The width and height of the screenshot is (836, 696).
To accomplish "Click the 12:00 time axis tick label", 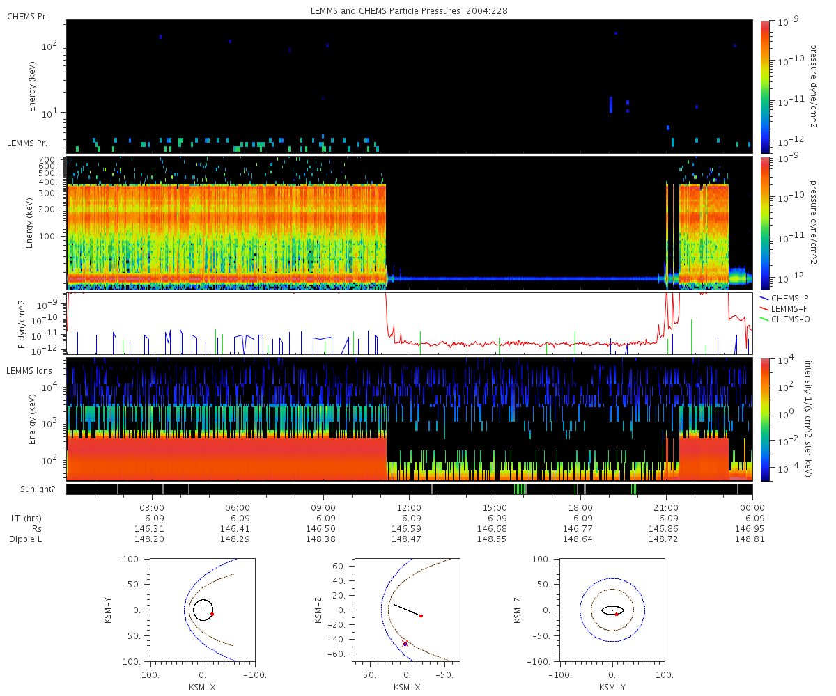I will tap(409, 508).
